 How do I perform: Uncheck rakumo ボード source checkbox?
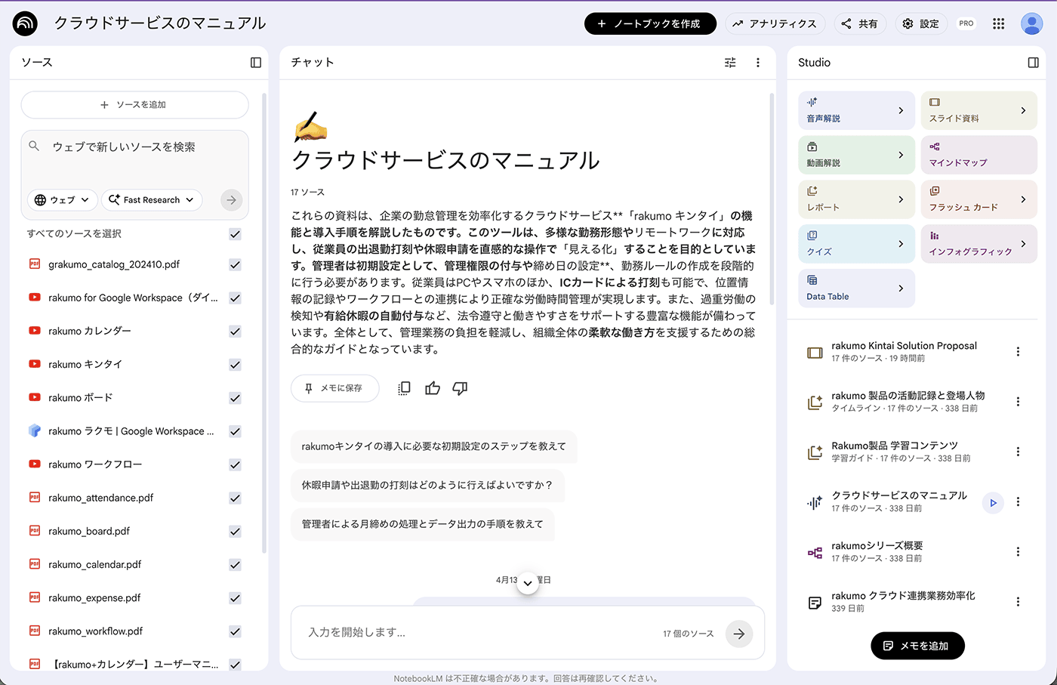click(235, 398)
